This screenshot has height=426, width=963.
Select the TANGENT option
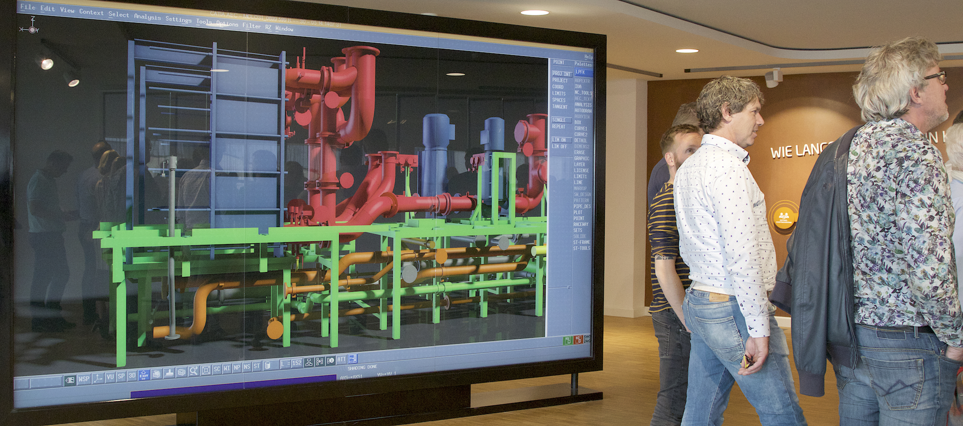click(560, 107)
